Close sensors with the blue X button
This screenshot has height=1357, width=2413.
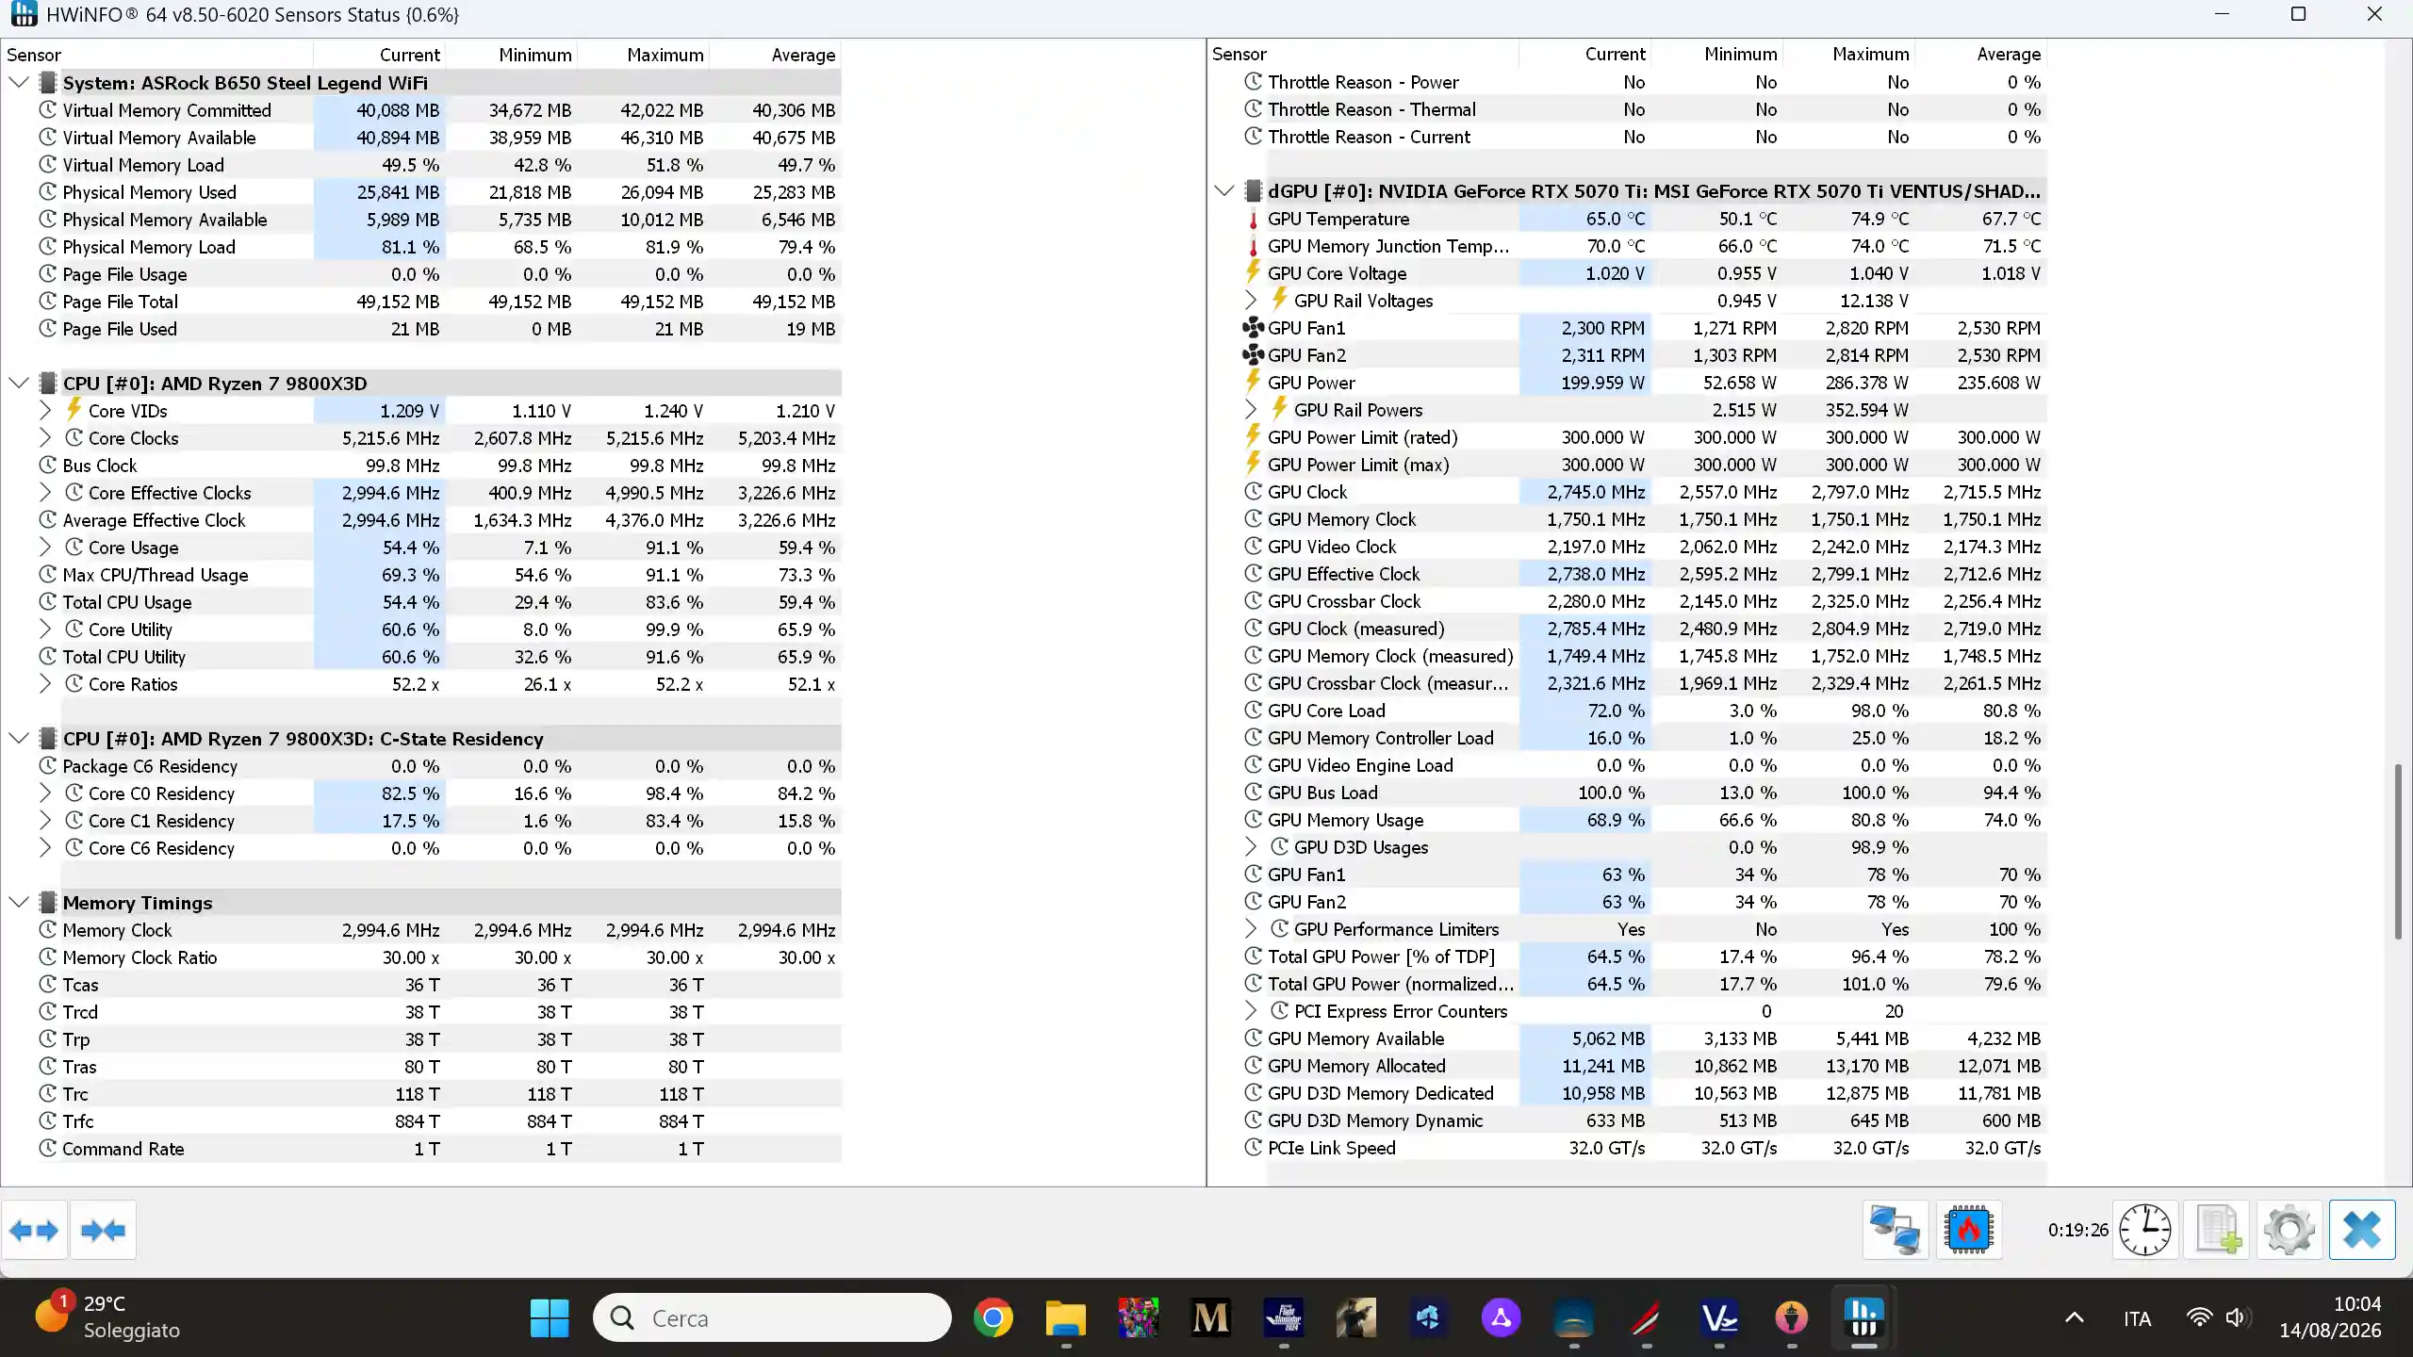click(2361, 1230)
